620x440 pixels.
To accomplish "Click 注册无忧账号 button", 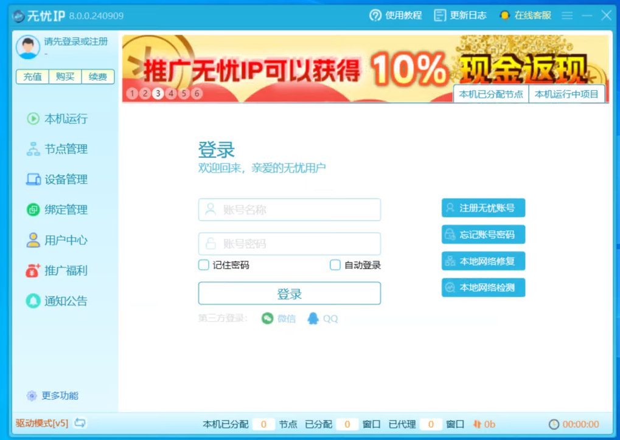I will pyautogui.click(x=483, y=208).
